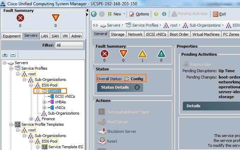Collapse the ESXi01 service profile node

pos(38,91)
